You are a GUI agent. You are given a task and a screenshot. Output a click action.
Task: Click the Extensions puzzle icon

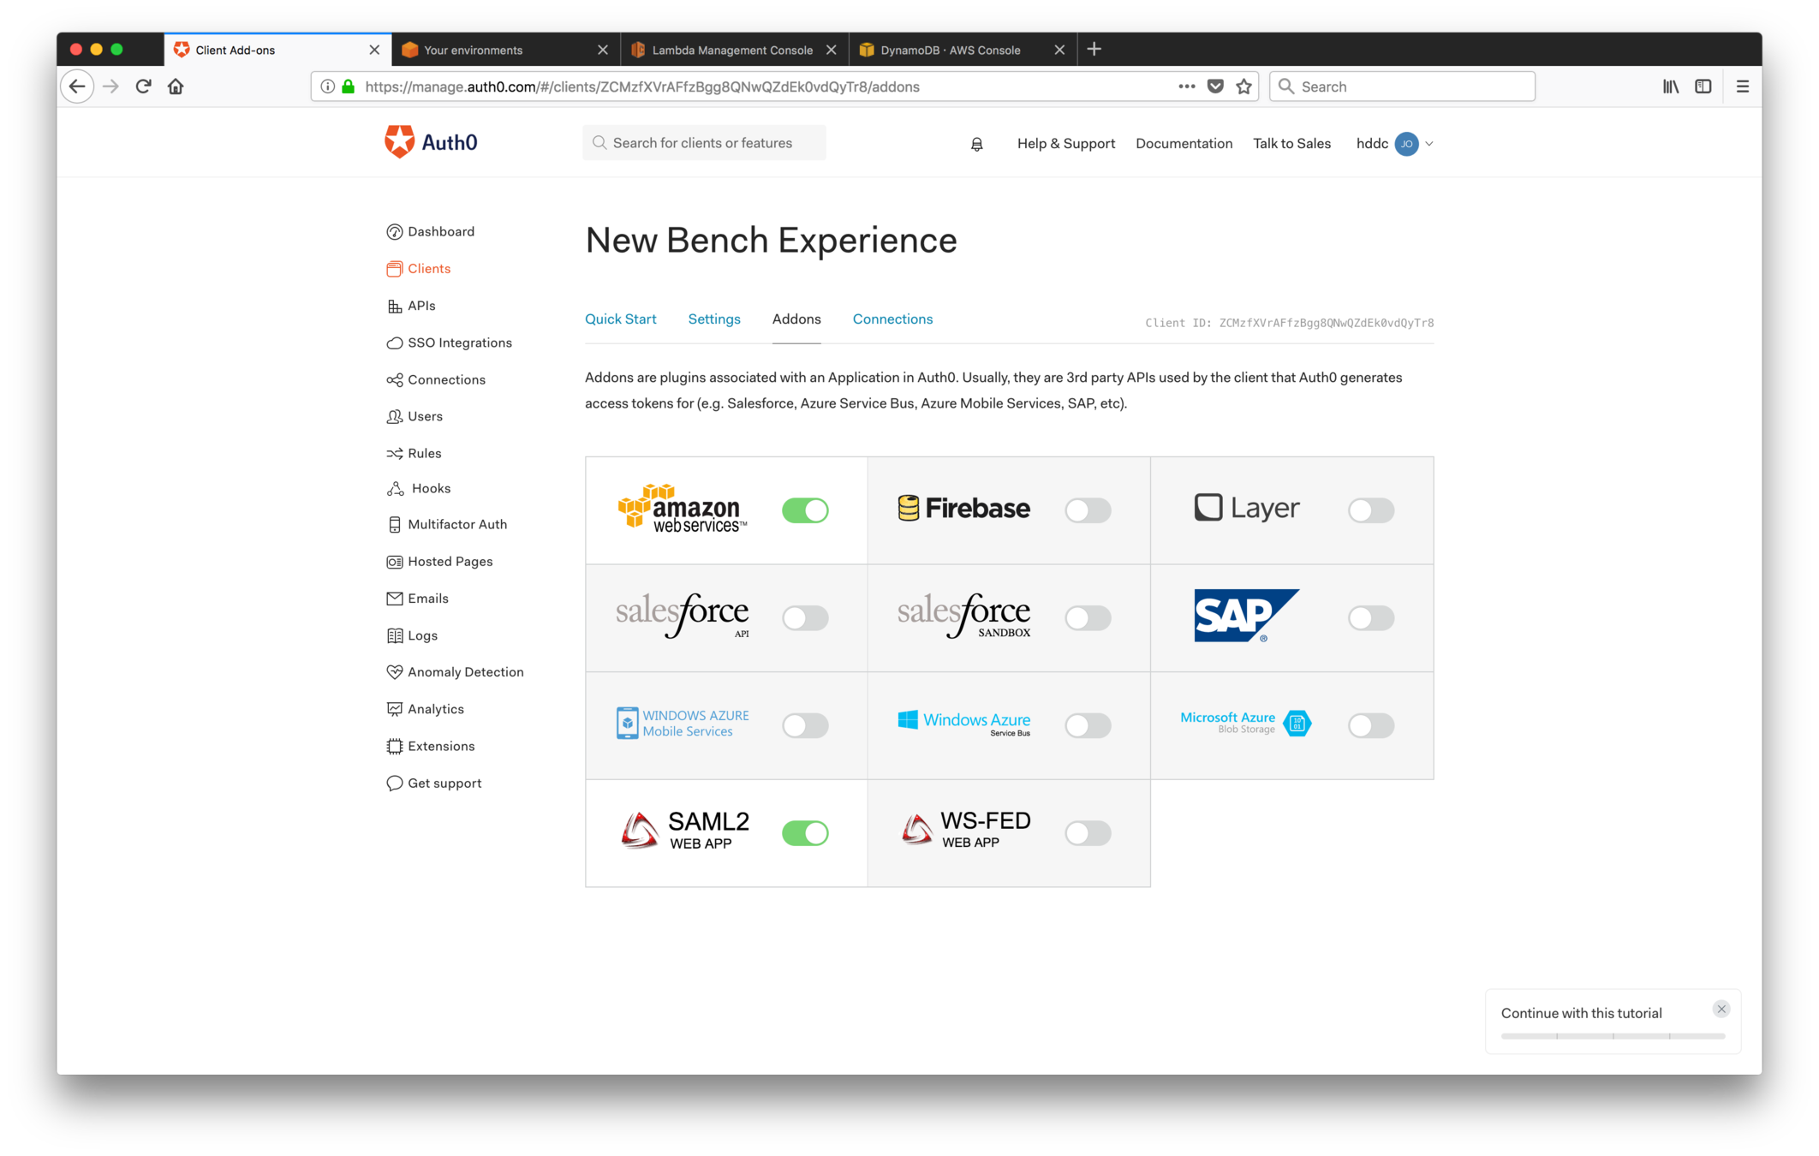[x=394, y=747]
